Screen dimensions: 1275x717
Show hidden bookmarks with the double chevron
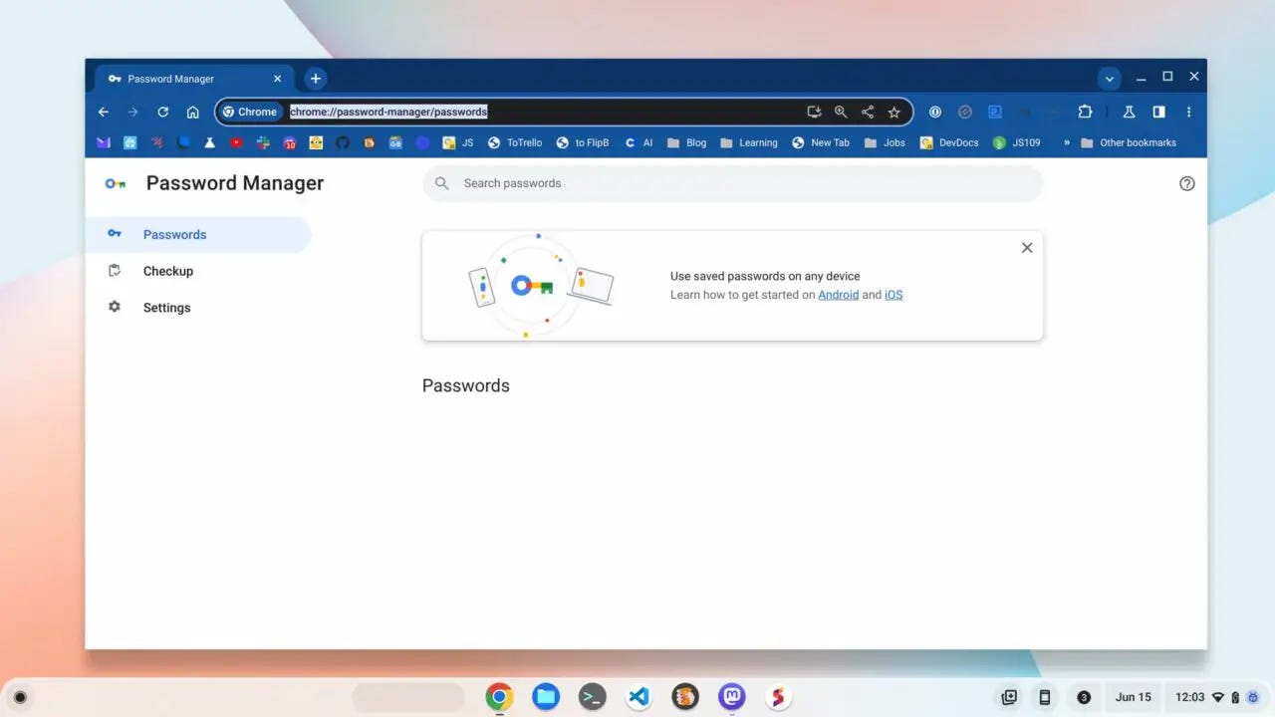(x=1067, y=142)
